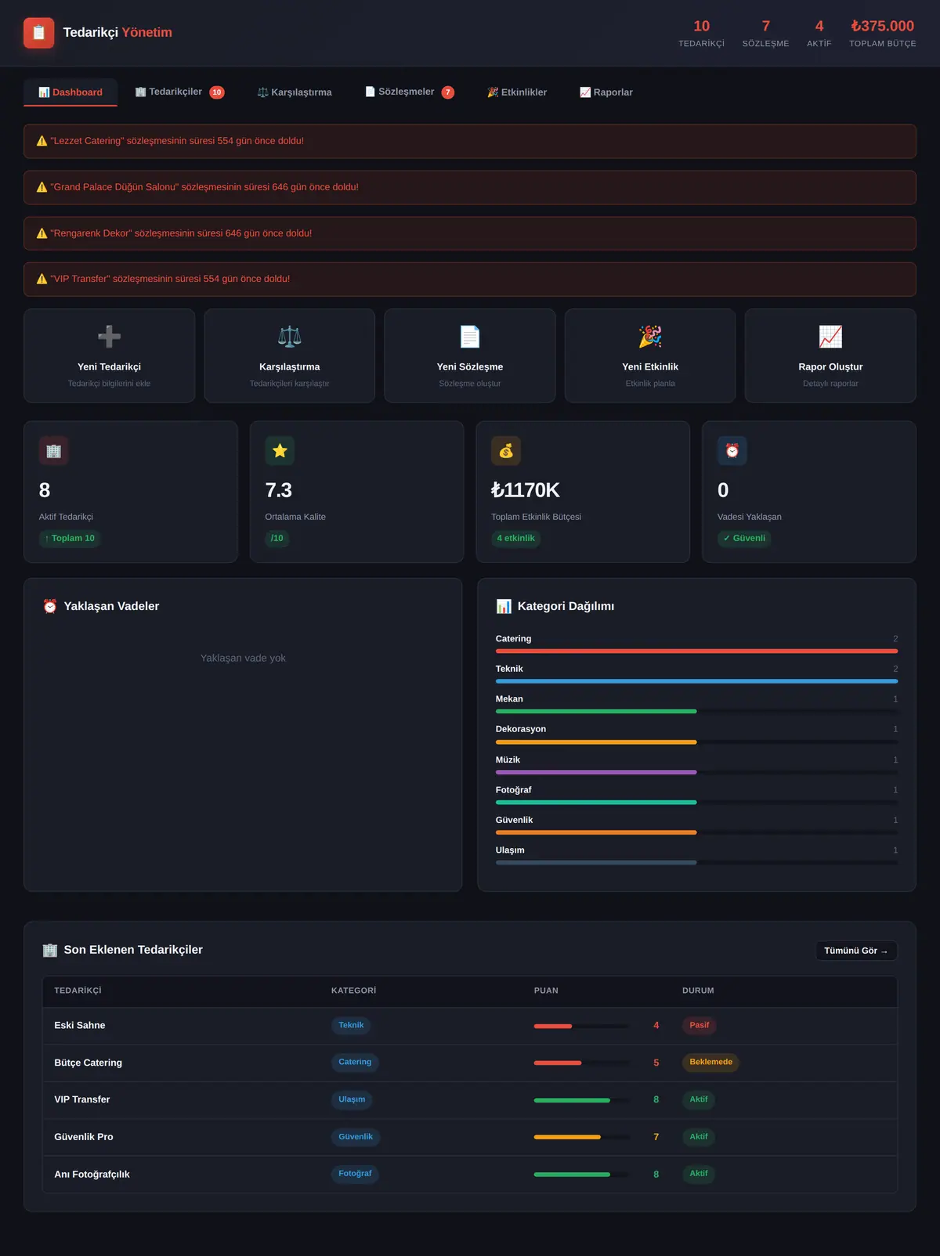Click the bar chart icon beside Kategori Dağılımı
Image resolution: width=940 pixels, height=1256 pixels.
(x=504, y=606)
